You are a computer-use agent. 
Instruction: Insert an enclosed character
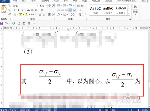[53, 14]
